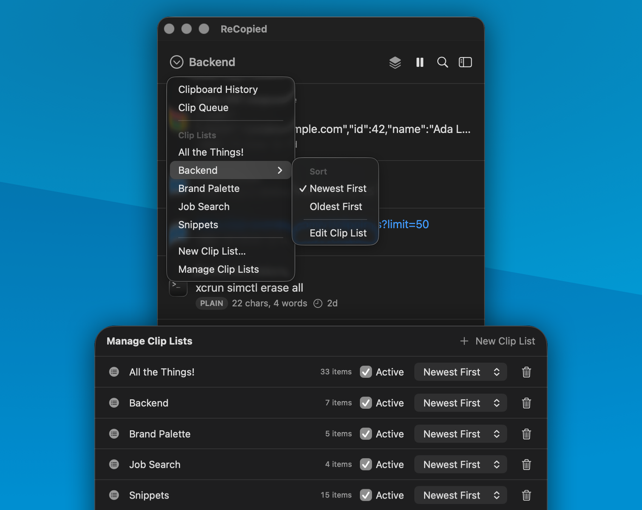Screen dimensions: 642x510
Task: Choose Manage Clip Lists menu item
Action: (230, 269)
